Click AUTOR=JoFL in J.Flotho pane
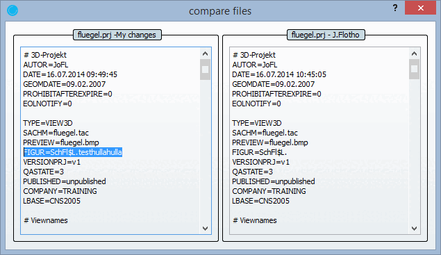This screenshot has width=441, height=255. click(x=255, y=65)
